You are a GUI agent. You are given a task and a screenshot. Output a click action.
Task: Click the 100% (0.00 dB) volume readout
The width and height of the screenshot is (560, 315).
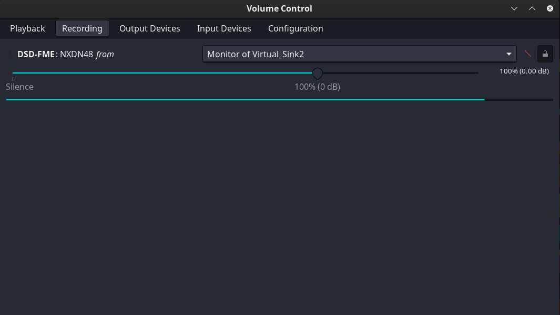[524, 71]
